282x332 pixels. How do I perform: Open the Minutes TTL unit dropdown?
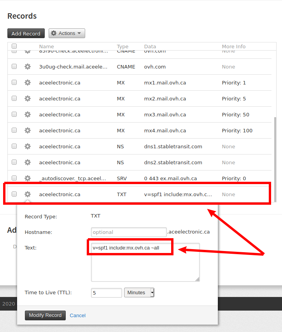click(x=139, y=293)
